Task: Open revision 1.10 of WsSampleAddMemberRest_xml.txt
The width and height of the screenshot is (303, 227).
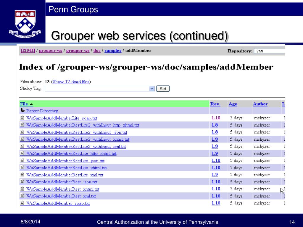Action: tap(216, 196)
